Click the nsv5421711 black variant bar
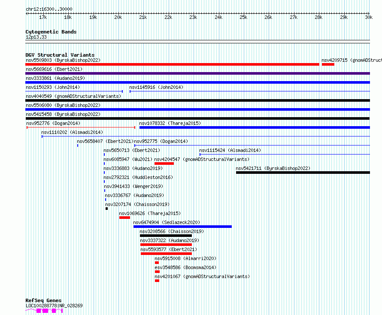 pos(303,173)
